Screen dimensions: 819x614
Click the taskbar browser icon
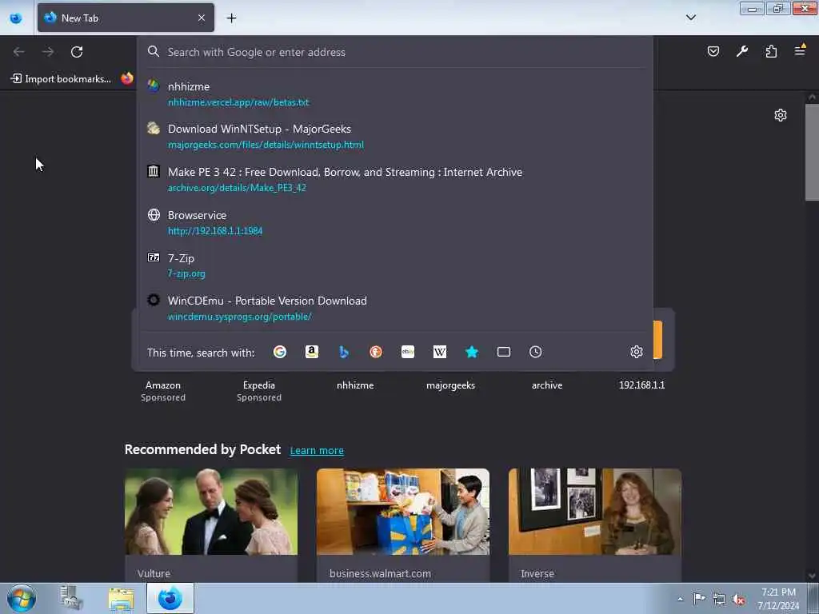point(170,598)
